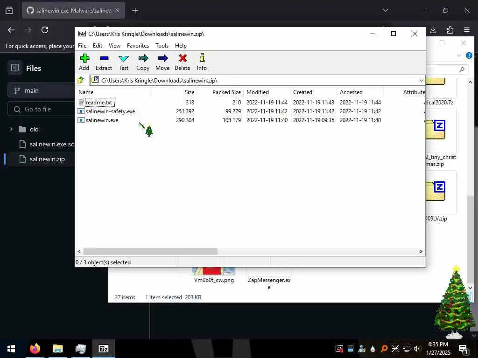Expand the address path dropdown in 7-Zip
The height and width of the screenshot is (358, 478).
point(422,80)
